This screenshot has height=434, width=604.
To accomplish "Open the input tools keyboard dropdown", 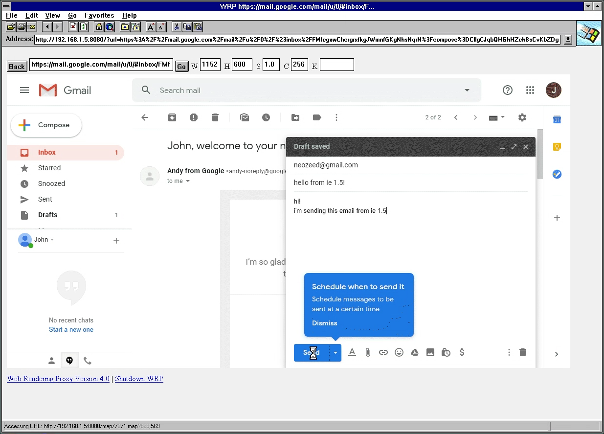I will (x=497, y=117).
